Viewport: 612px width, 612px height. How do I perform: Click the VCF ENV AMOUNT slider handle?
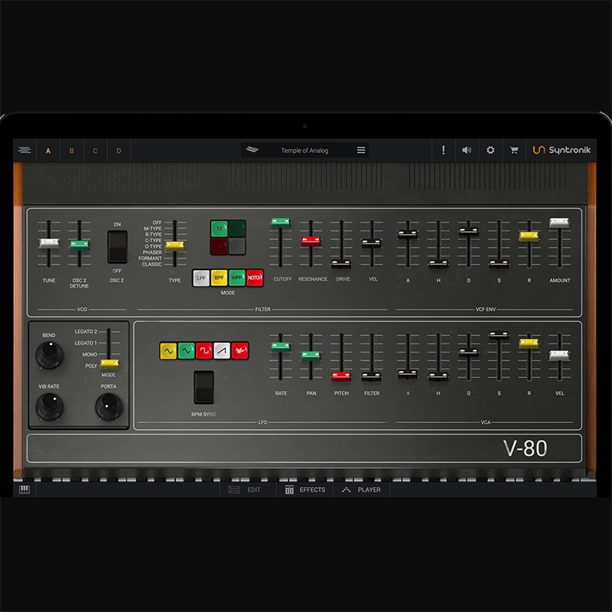tap(559, 223)
